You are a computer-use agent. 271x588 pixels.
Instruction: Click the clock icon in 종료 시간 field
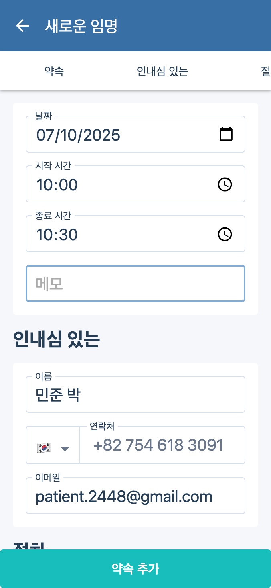225,234
